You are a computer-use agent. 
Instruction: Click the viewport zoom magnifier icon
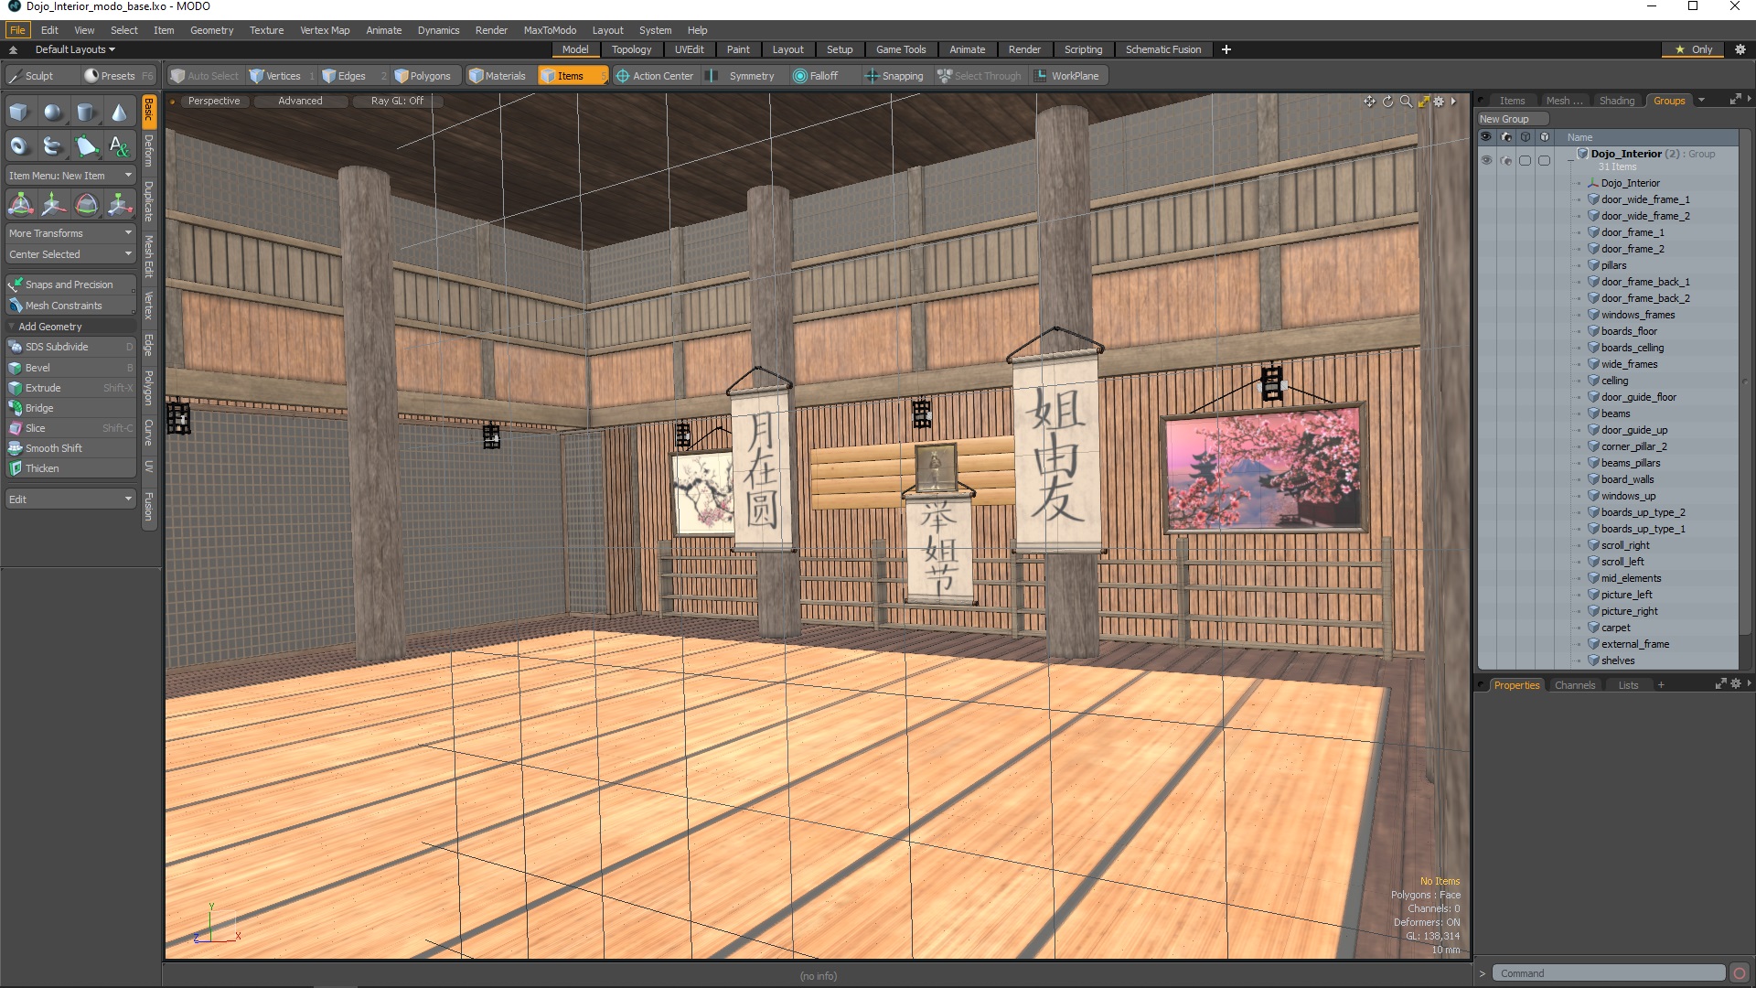(x=1406, y=102)
